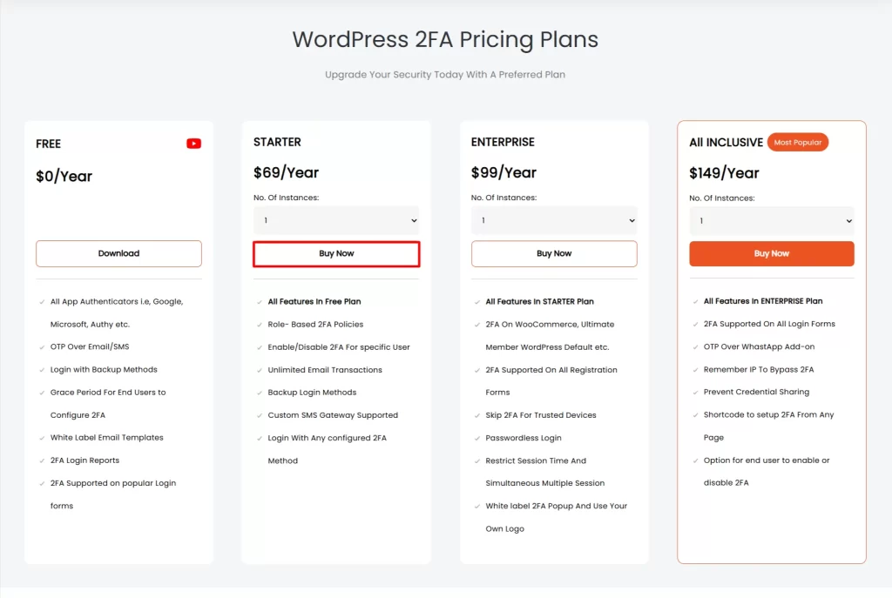892x598 pixels.
Task: Click the All Features In Free Plan text
Action: coord(314,301)
